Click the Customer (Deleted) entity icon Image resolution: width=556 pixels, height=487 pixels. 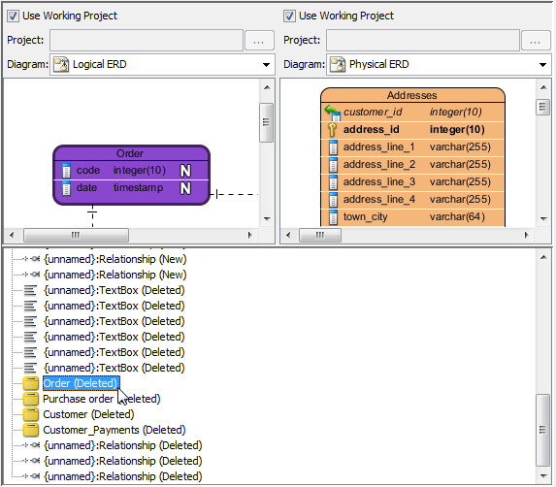[31, 414]
